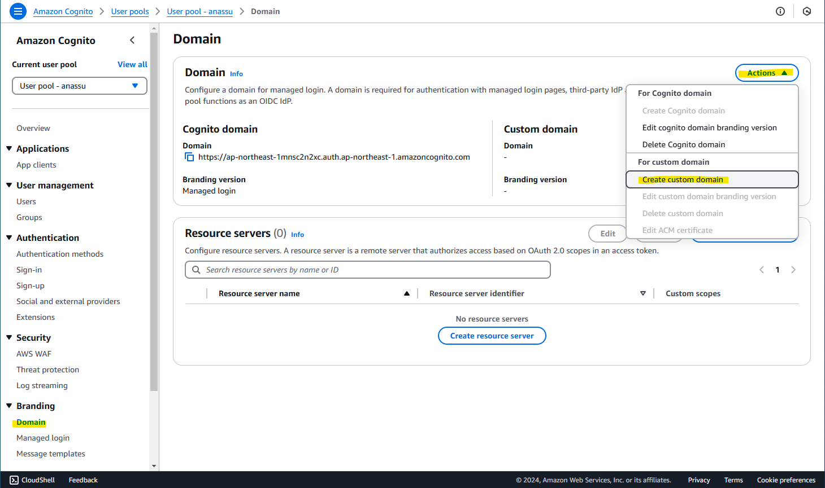825x488 pixels.
Task: Navigate to User pools via breadcrumb
Action: [129, 11]
